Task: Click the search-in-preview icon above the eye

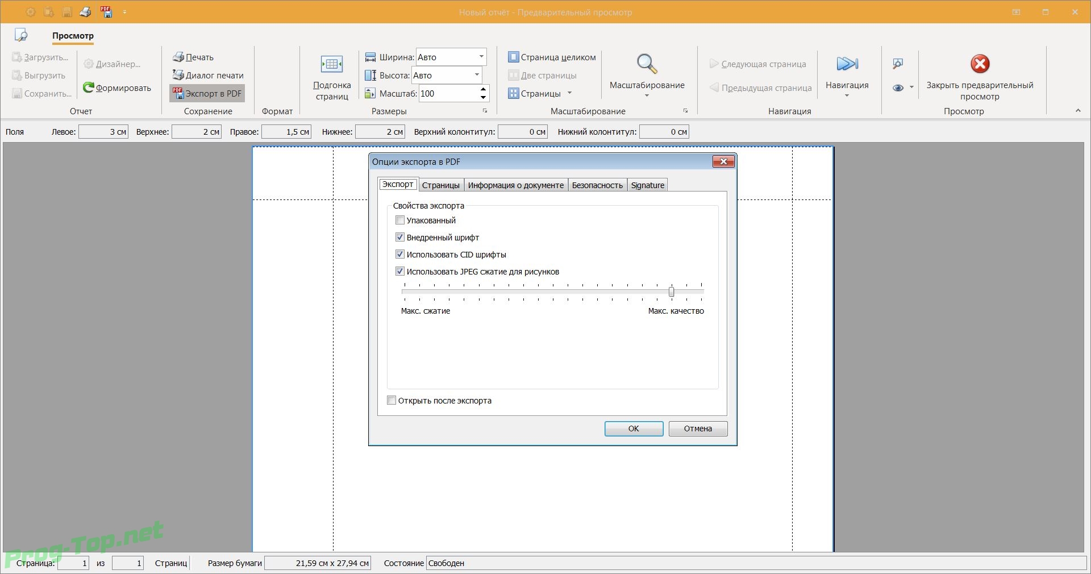Action: click(x=898, y=64)
